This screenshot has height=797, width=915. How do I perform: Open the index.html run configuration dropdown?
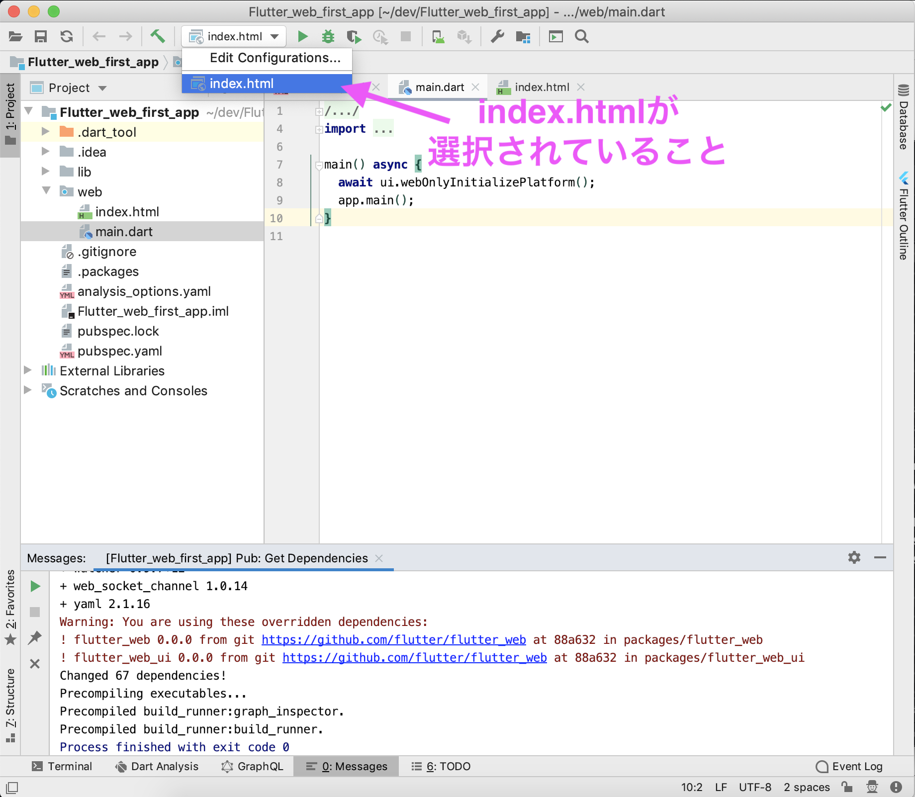pyautogui.click(x=234, y=36)
